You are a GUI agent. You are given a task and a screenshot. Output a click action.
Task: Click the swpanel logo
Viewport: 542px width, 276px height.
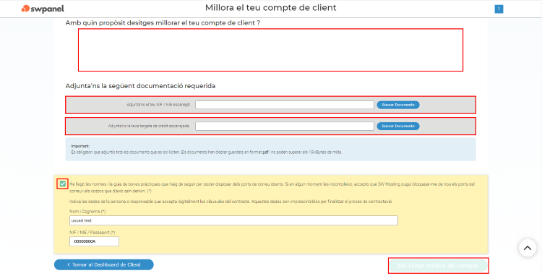coord(43,9)
